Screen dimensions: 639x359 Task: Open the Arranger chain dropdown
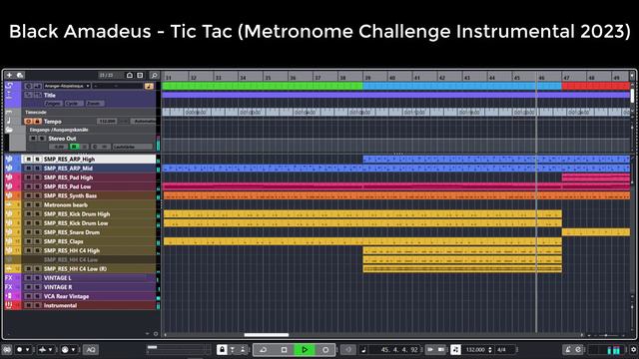point(67,86)
